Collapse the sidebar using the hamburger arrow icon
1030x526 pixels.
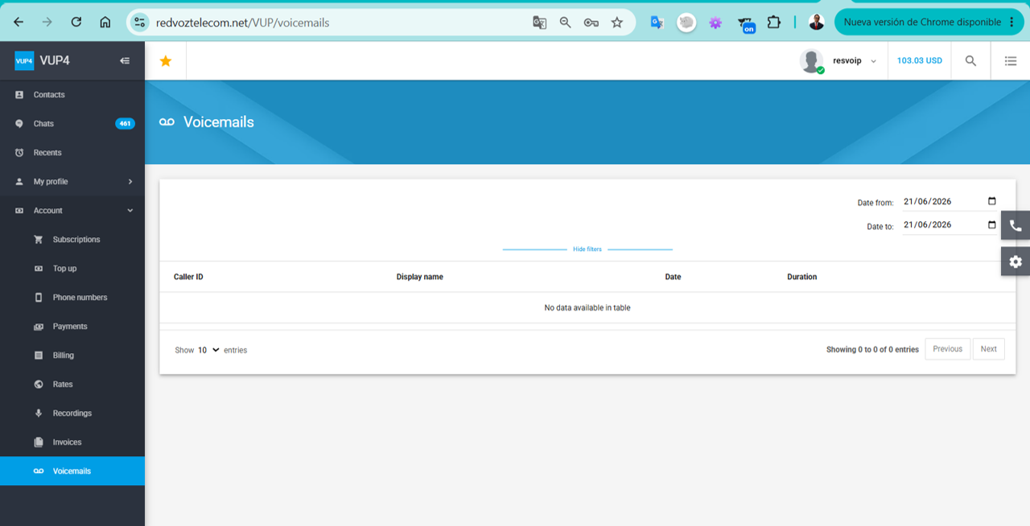pos(125,60)
